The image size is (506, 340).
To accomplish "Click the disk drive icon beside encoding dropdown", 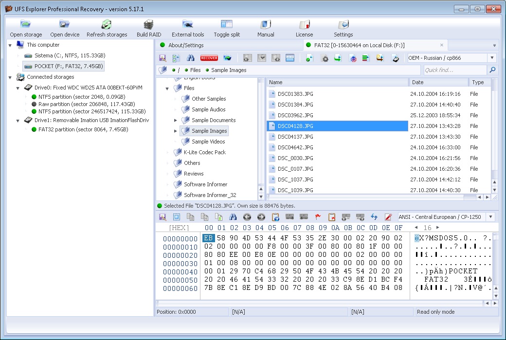I will click(395, 58).
